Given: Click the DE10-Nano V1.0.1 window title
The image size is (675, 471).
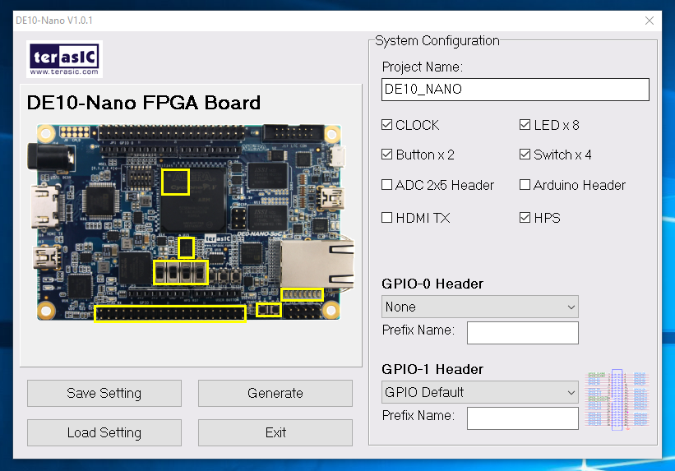Looking at the screenshot, I should coord(54,21).
